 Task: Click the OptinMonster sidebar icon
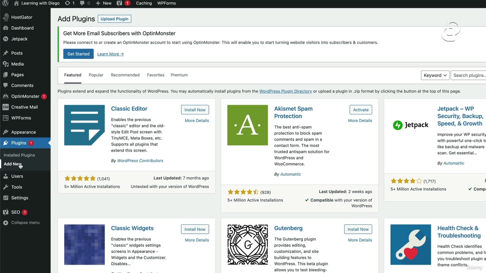coord(6,96)
